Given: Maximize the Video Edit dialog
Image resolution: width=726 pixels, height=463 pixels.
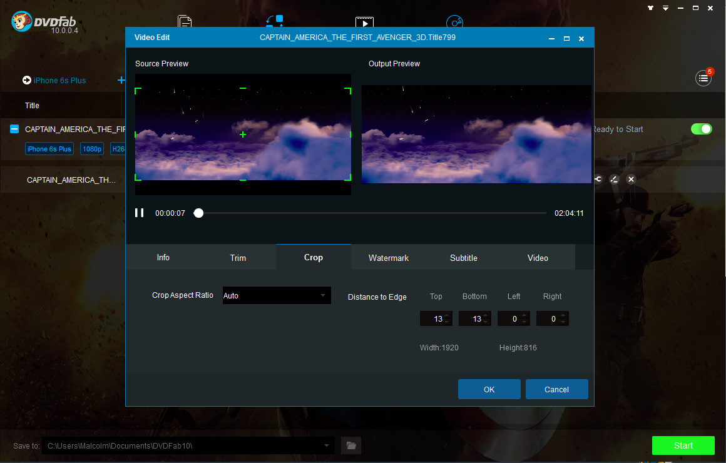Looking at the screenshot, I should coord(567,38).
